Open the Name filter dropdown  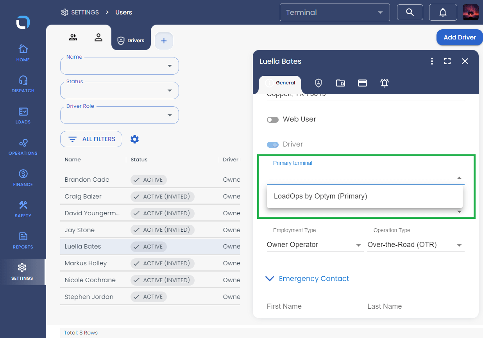coord(120,66)
